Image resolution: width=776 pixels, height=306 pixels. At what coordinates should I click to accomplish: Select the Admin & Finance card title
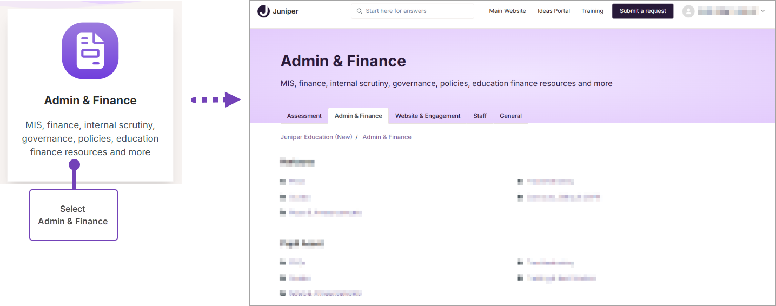(x=90, y=101)
